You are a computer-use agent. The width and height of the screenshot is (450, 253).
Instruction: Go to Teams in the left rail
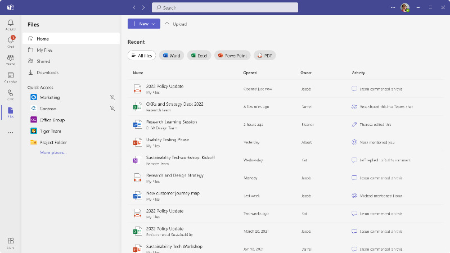(x=10, y=59)
